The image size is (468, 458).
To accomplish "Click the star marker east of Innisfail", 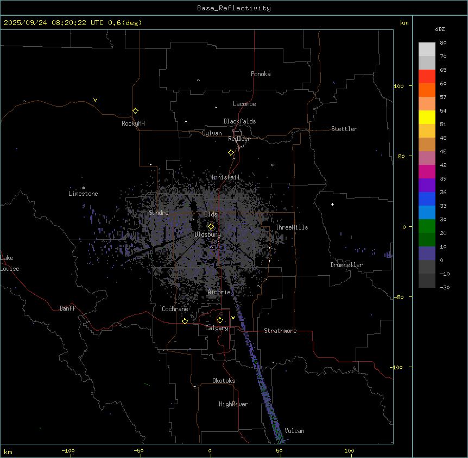I will [273, 165].
